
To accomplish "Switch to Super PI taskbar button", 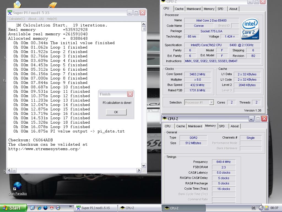I will point(95,208).
